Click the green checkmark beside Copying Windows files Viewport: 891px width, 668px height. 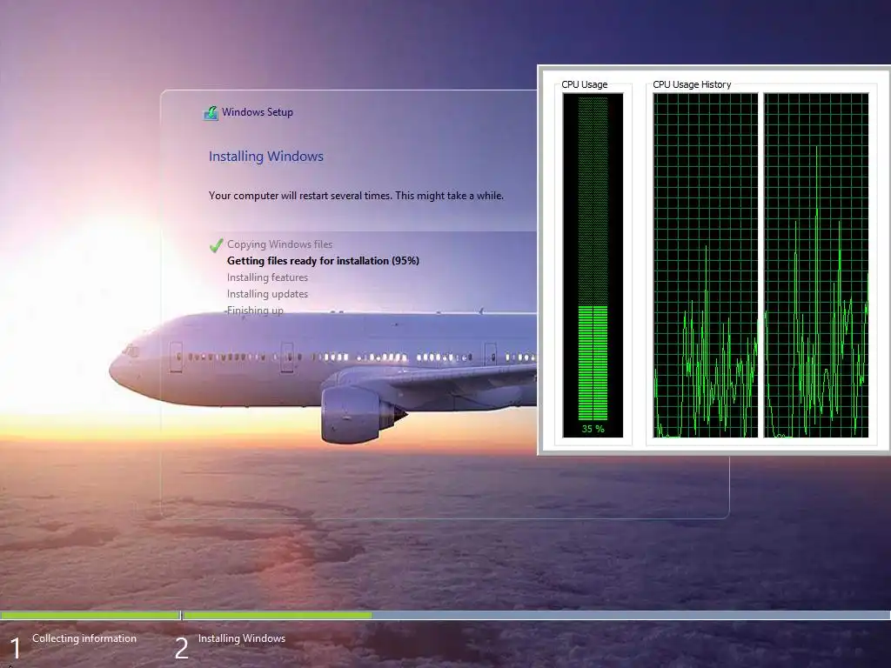tap(216, 245)
